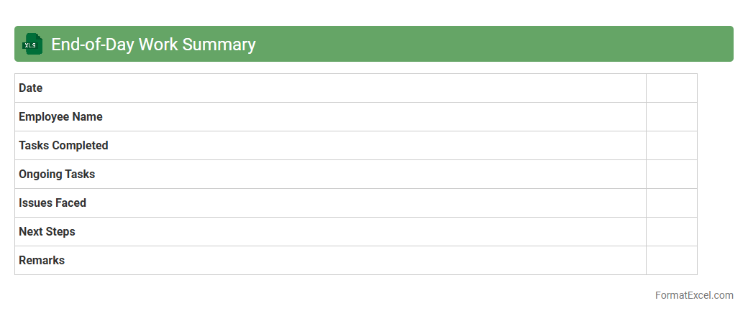Select the Issues Faced label cell
Screen dimensions: 748x316
click(53, 203)
